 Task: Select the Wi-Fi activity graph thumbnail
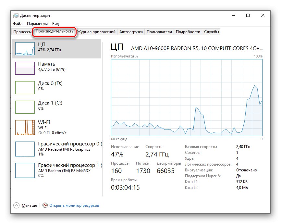point(25,128)
